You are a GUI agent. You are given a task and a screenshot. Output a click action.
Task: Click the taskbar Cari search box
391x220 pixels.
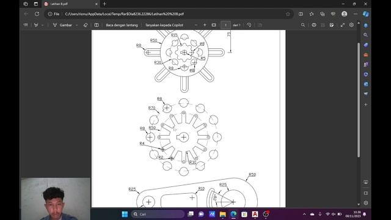158,214
